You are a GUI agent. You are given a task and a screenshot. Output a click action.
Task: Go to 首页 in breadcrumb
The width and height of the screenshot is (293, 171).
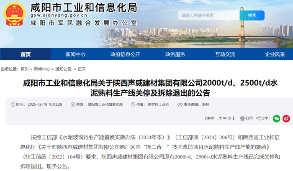click(25, 69)
